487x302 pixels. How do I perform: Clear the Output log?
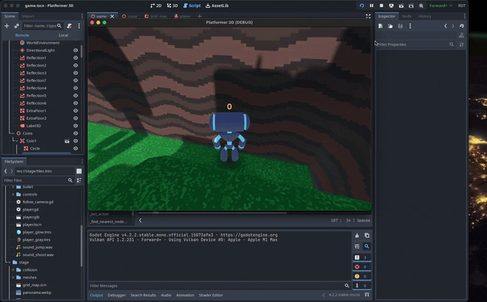click(357, 235)
